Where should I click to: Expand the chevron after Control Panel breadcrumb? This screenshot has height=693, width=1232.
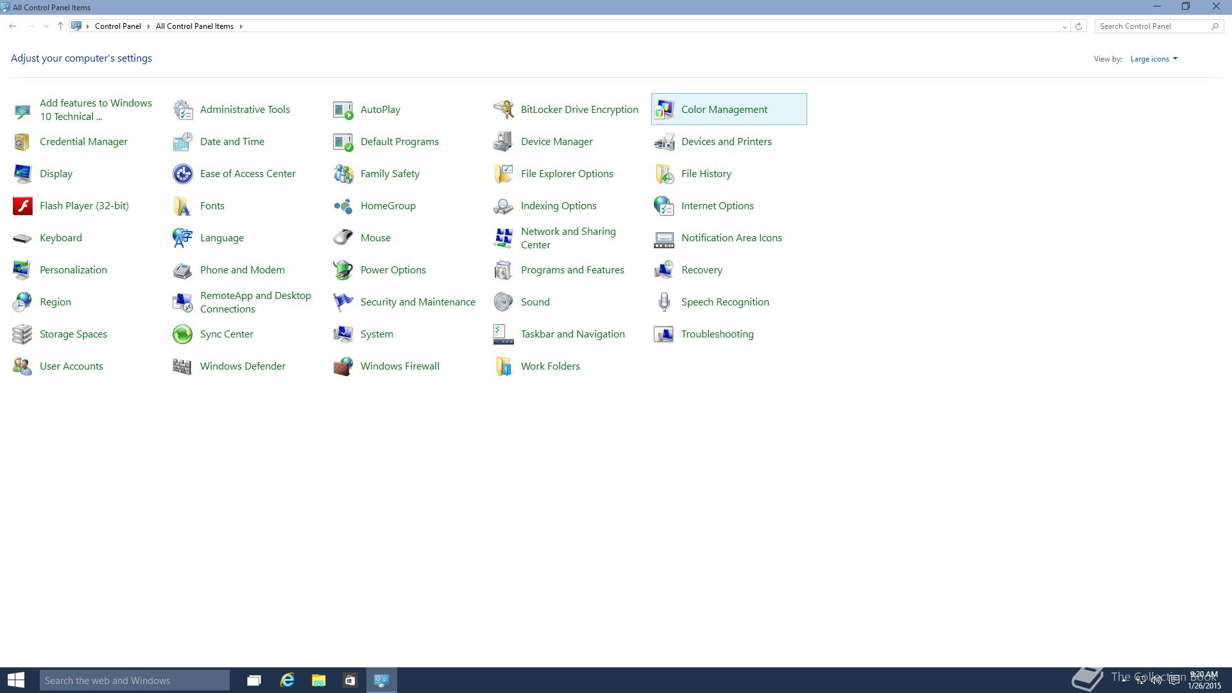click(148, 26)
